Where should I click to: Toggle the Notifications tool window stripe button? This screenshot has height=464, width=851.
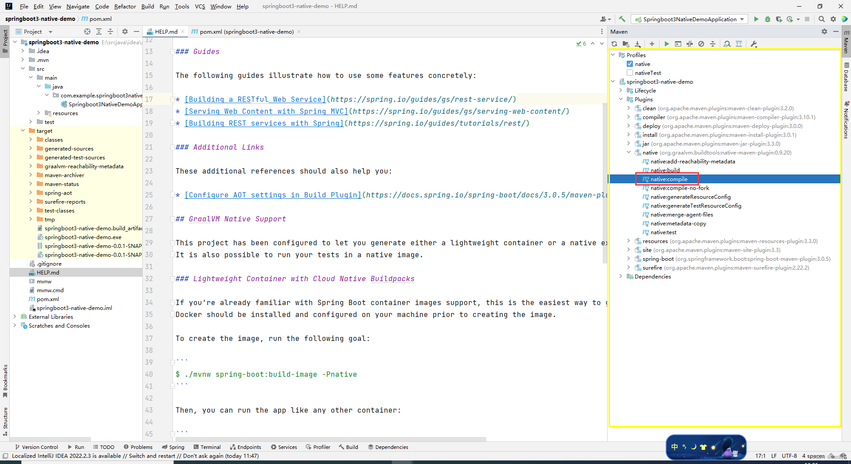846,120
